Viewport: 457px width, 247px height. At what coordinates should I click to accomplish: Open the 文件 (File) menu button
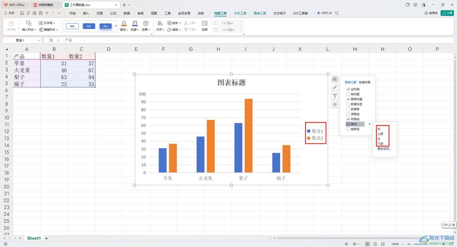click(x=9, y=13)
